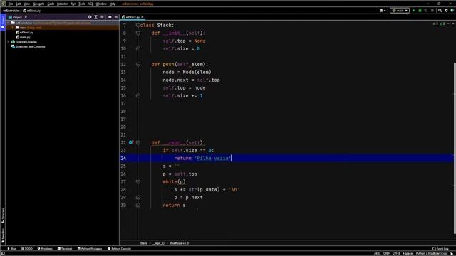Image resolution: width=456 pixels, height=256 pixels.
Task: Open the Edit menu
Action: 18,4
